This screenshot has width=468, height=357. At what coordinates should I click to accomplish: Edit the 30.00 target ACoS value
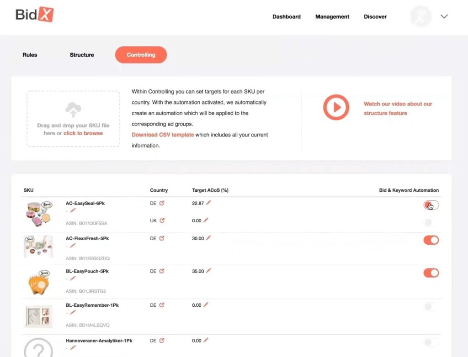click(208, 238)
